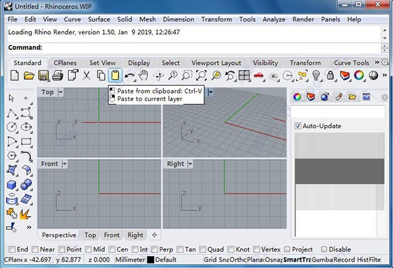393x268 pixels.
Task: Select the Save file icon
Action: 43,75
